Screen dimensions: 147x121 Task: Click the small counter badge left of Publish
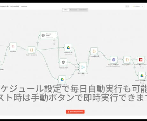point(127,6)
